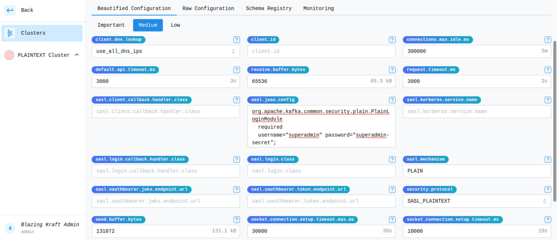
Task: Click the PLAINTEXT Cluster pink circle icon
Action: pos(9,55)
